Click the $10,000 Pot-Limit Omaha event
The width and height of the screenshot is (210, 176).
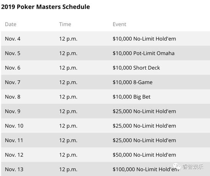[x=144, y=53]
